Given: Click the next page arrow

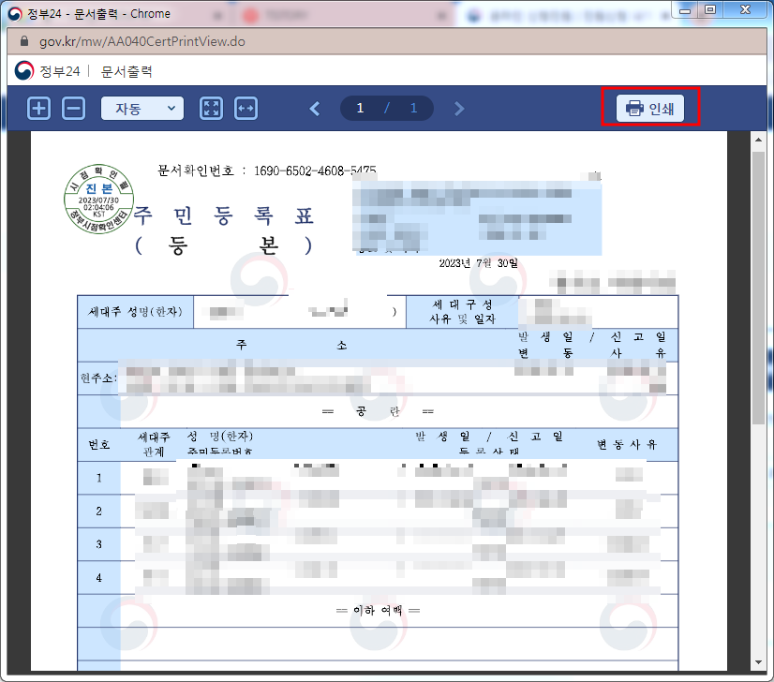Looking at the screenshot, I should click(x=459, y=108).
